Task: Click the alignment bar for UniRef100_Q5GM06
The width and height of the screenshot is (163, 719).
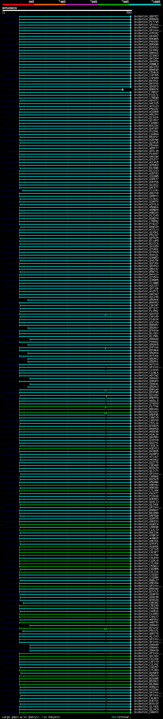Action: point(79,300)
